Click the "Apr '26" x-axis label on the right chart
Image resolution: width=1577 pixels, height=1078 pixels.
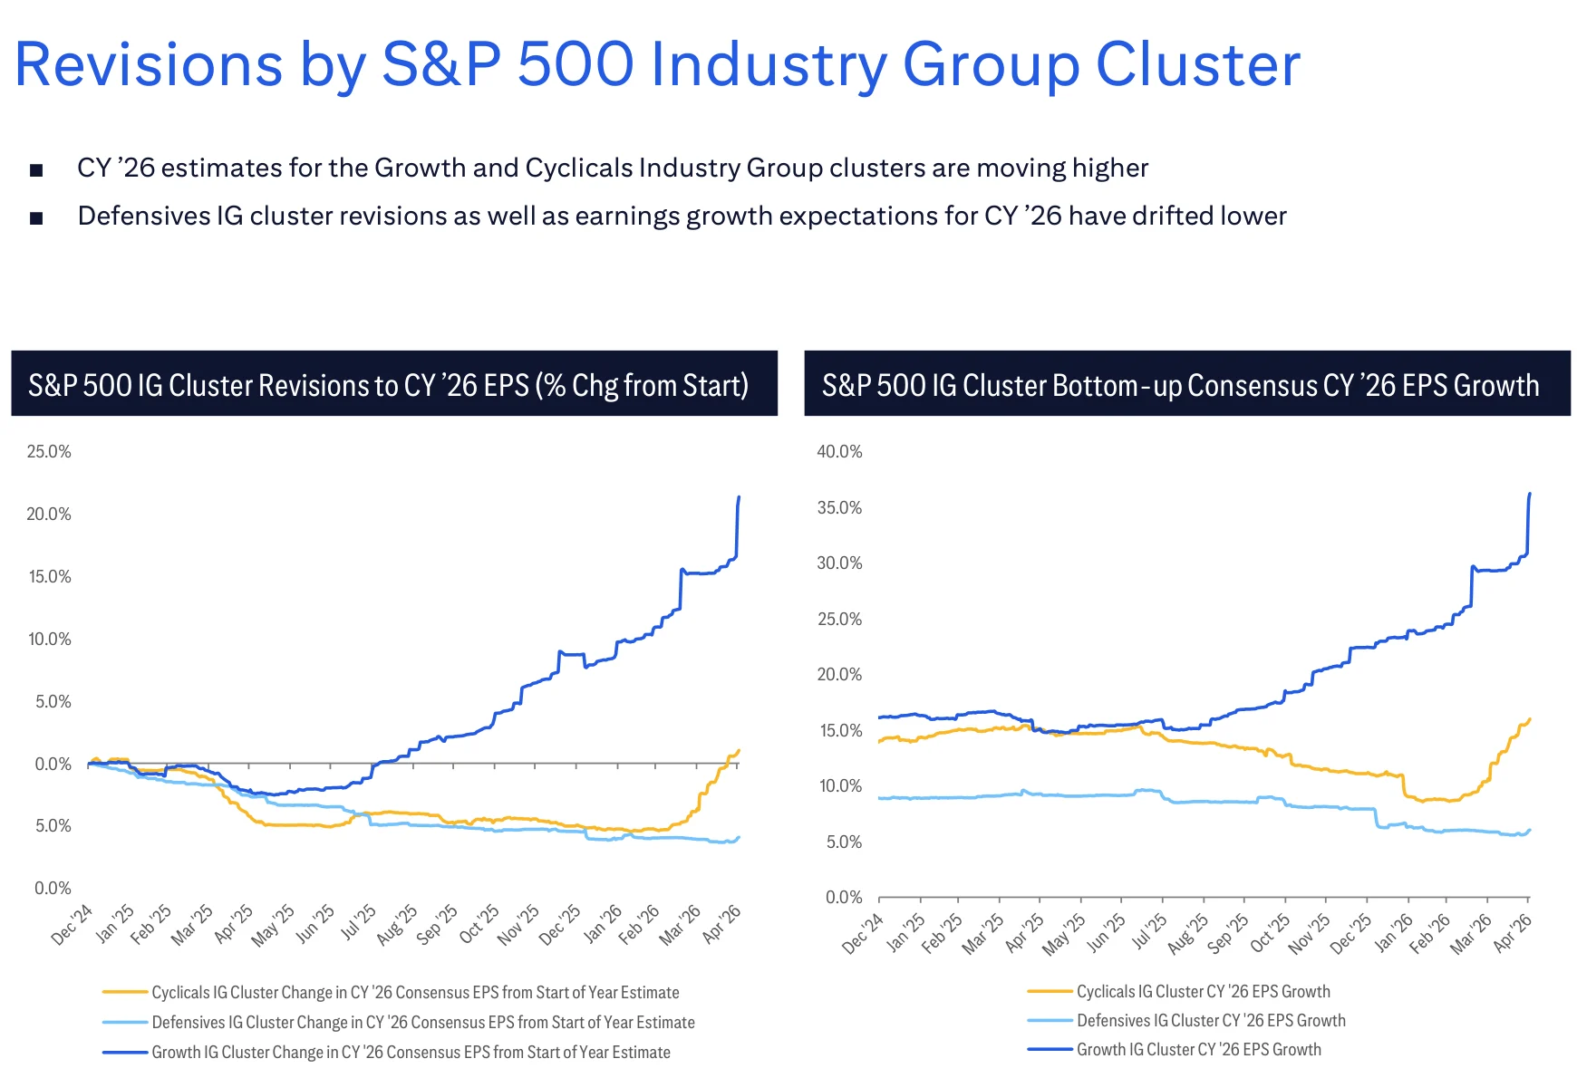tap(1513, 933)
